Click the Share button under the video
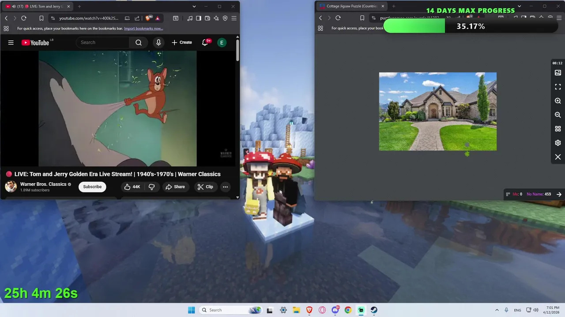Viewport: 565px width, 317px height. pos(175,187)
